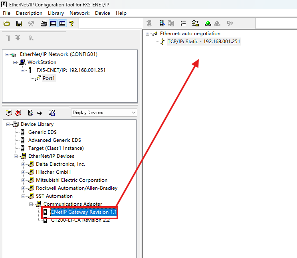297x258 pixels.
Task: Open the Display Devices dropdown
Action: [x=104, y=113]
